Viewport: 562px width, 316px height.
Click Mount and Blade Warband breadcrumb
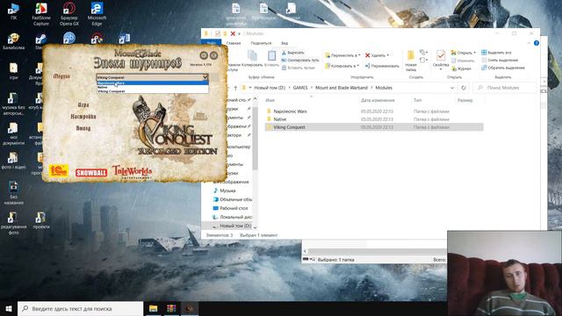tap(342, 88)
